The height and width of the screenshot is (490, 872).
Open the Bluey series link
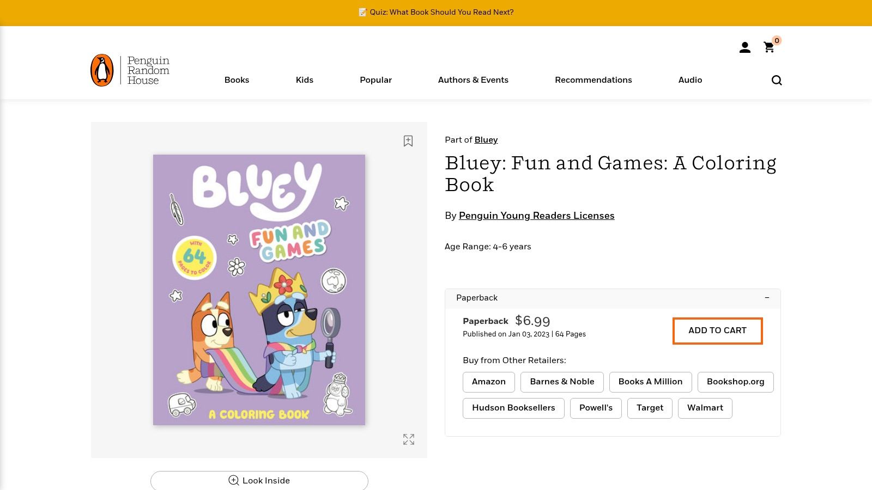tap(486, 140)
